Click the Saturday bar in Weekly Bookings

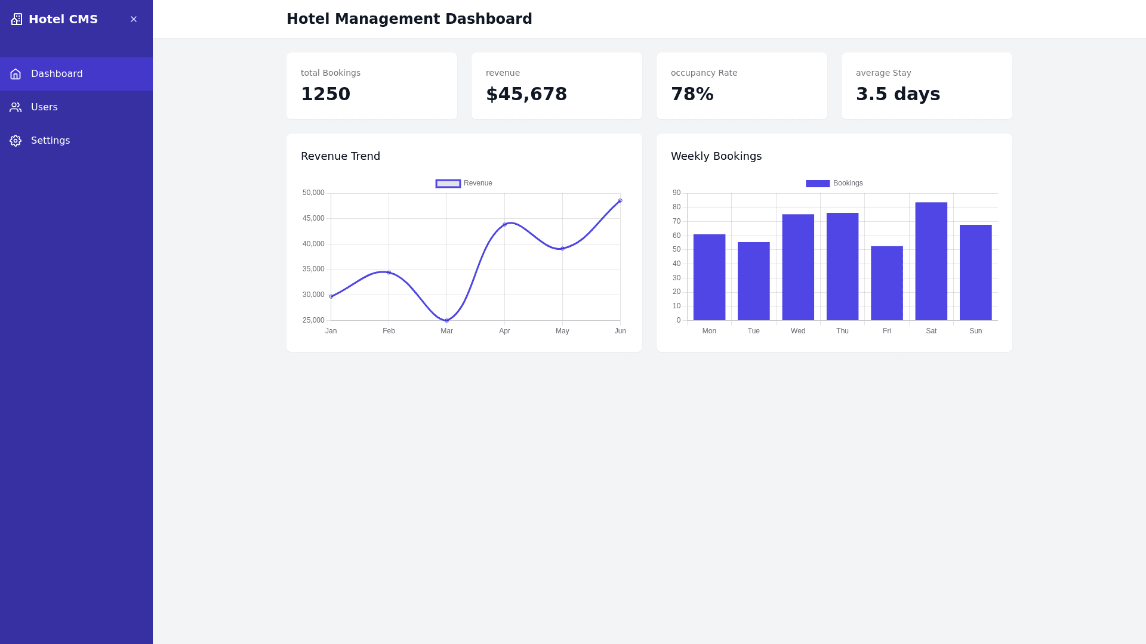click(931, 261)
